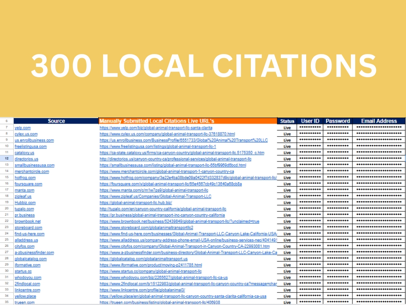Open the yellow.place source link
Image resolution: width=406 pixels, height=305 pixels.
(25, 296)
